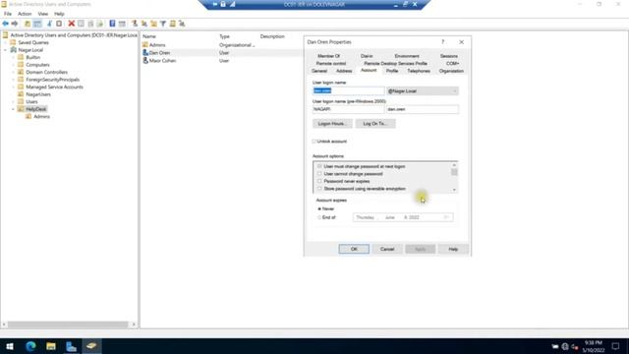629x354 pixels.
Task: Open the View menu
Action: point(43,14)
